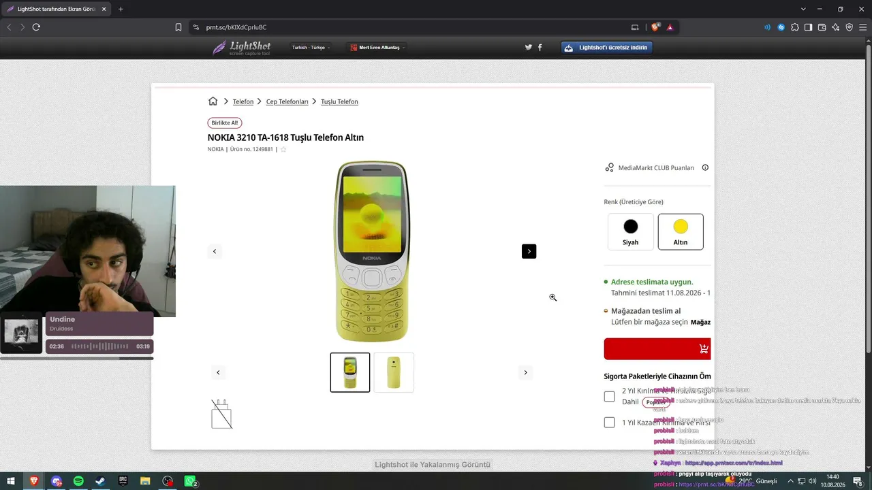Image resolution: width=872 pixels, height=490 pixels.
Task: Expand the Mert Eren Altuntaş account dropdown
Action: [377, 48]
